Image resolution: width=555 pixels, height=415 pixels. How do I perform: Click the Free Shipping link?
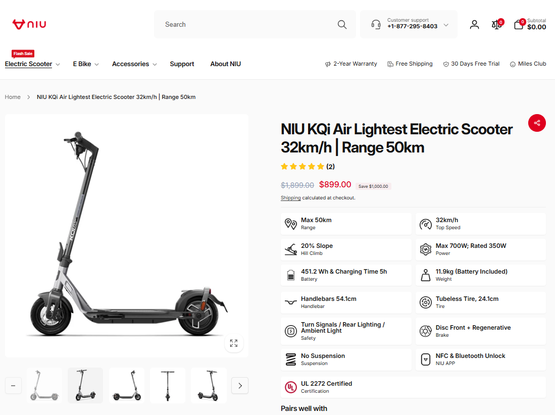coord(414,64)
